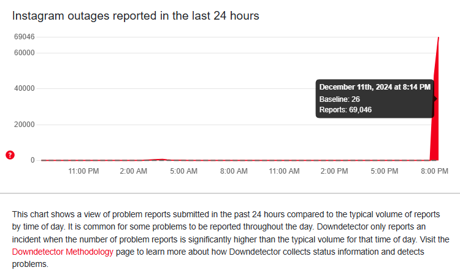Select the 2:00 PM axis label
This screenshot has height=278, width=460.
click(334, 171)
